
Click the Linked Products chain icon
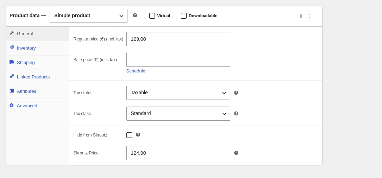click(x=12, y=76)
